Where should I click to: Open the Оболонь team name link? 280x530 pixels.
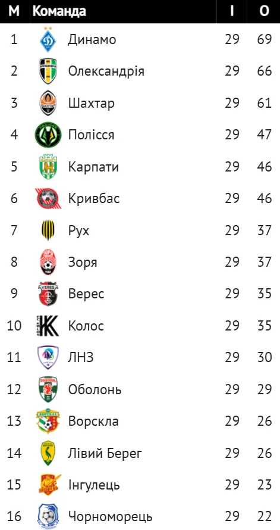pos(95,389)
